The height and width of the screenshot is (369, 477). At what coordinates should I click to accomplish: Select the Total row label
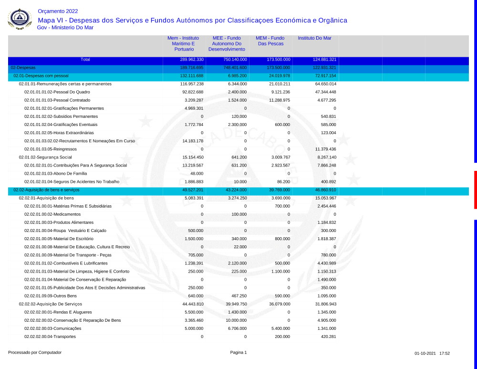(x=85, y=60)
